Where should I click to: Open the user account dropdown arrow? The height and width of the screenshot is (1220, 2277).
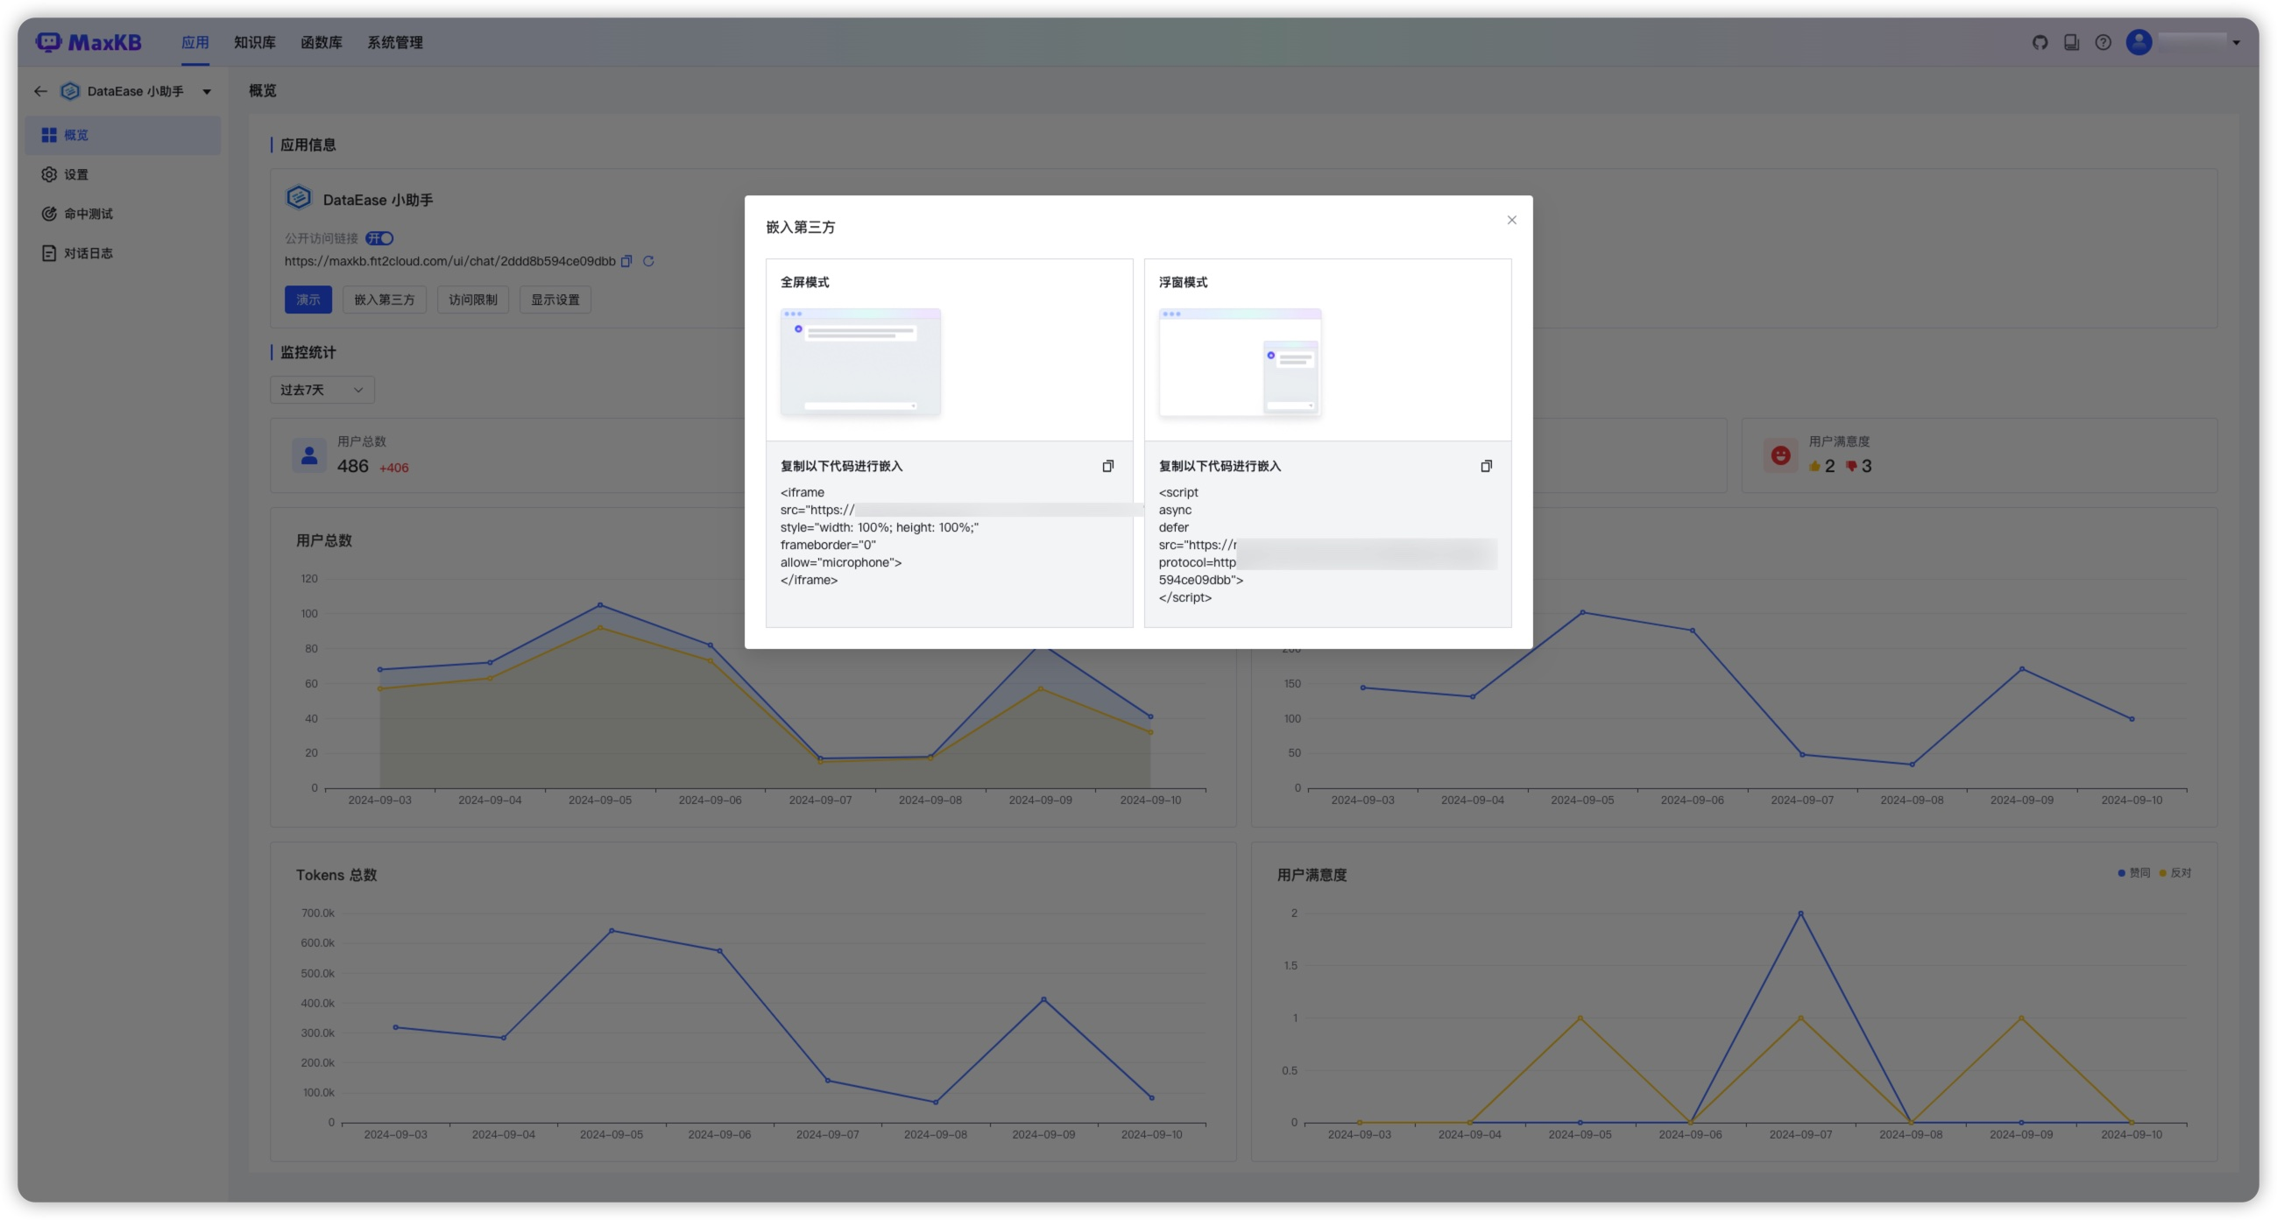point(2236,42)
